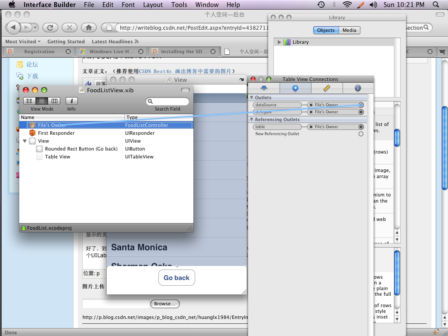Click the browser stop button
The width and height of the screenshot is (448, 336).
point(70,28)
